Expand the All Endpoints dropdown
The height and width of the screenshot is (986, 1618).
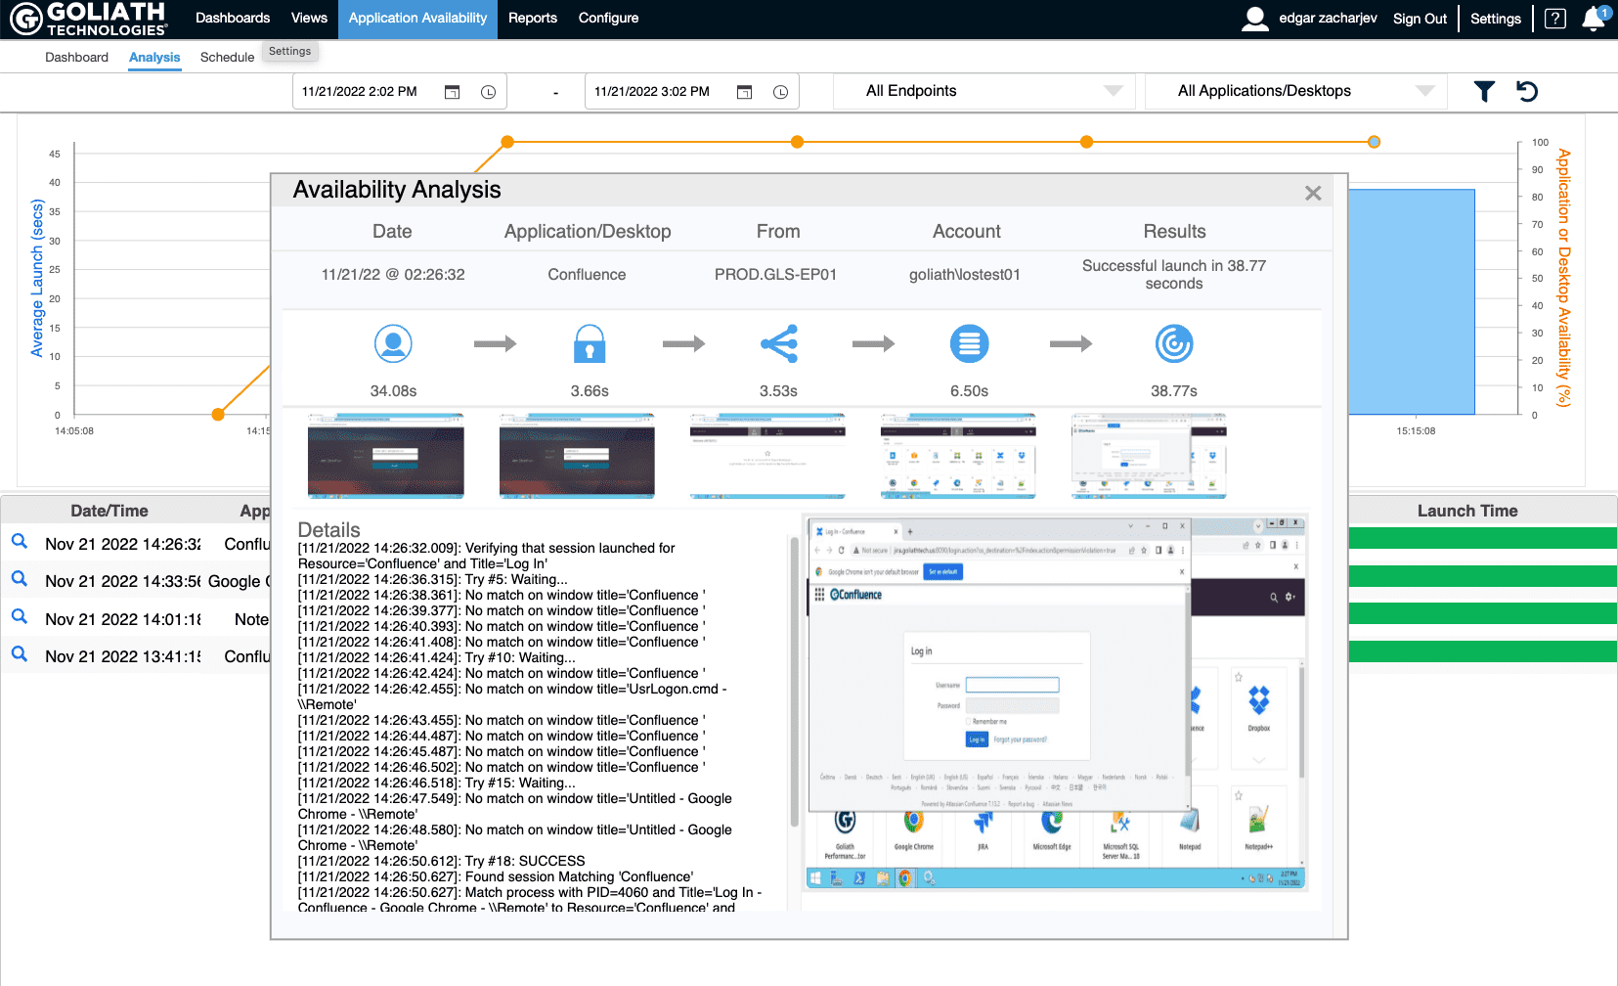click(984, 91)
